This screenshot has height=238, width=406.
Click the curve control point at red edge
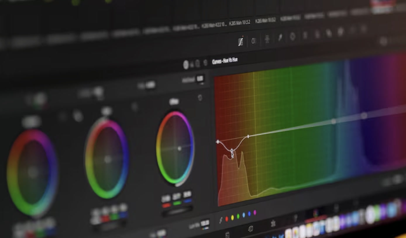point(218,142)
